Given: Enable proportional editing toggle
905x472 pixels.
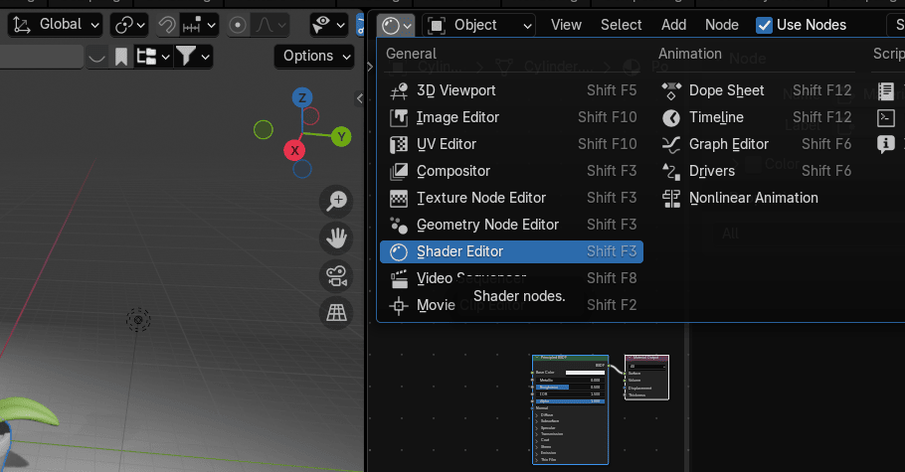Looking at the screenshot, I should [x=239, y=25].
